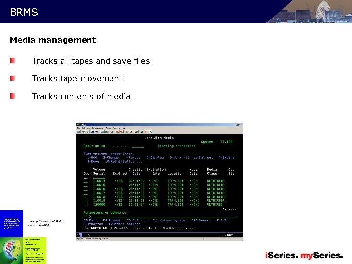Click the green and yellow book cover thumbnail
352x264 pixels.
pos(23,250)
